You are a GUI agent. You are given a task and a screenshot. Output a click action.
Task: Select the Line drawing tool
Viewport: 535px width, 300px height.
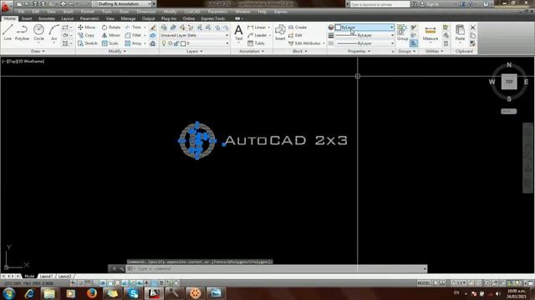[8, 32]
